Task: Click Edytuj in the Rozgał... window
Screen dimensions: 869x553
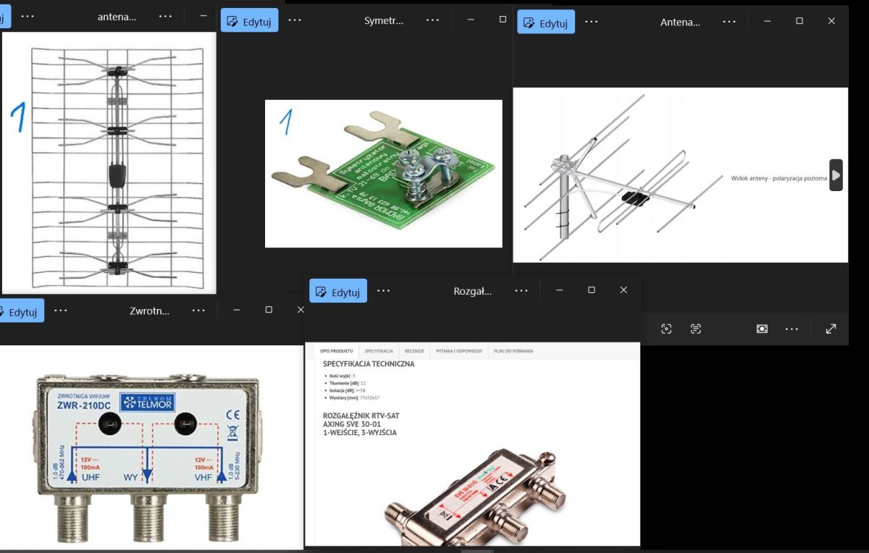Action: click(338, 292)
